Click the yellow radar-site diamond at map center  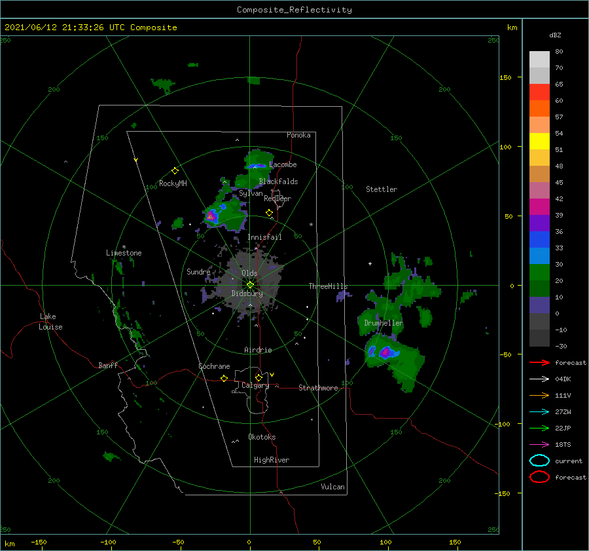[x=250, y=285]
